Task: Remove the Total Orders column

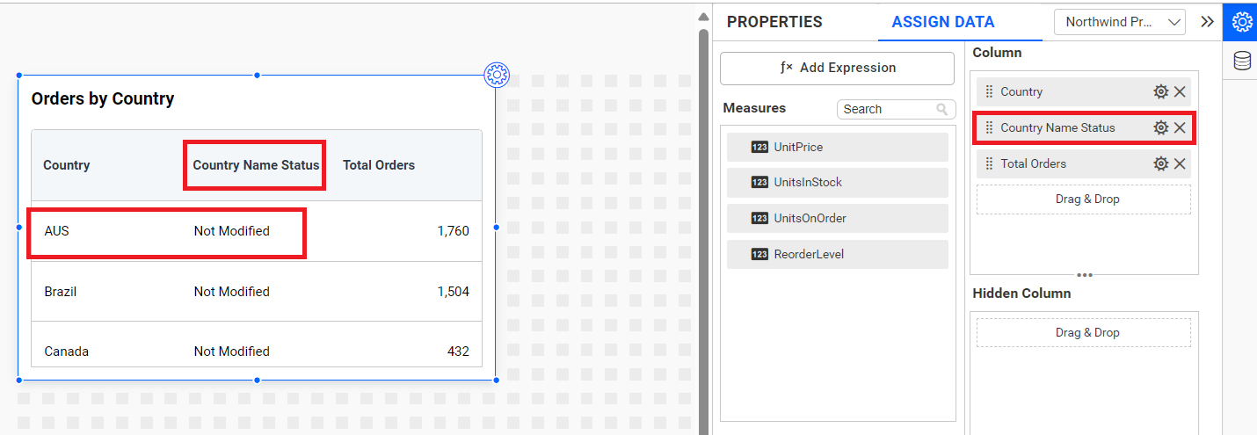Action: (1180, 163)
